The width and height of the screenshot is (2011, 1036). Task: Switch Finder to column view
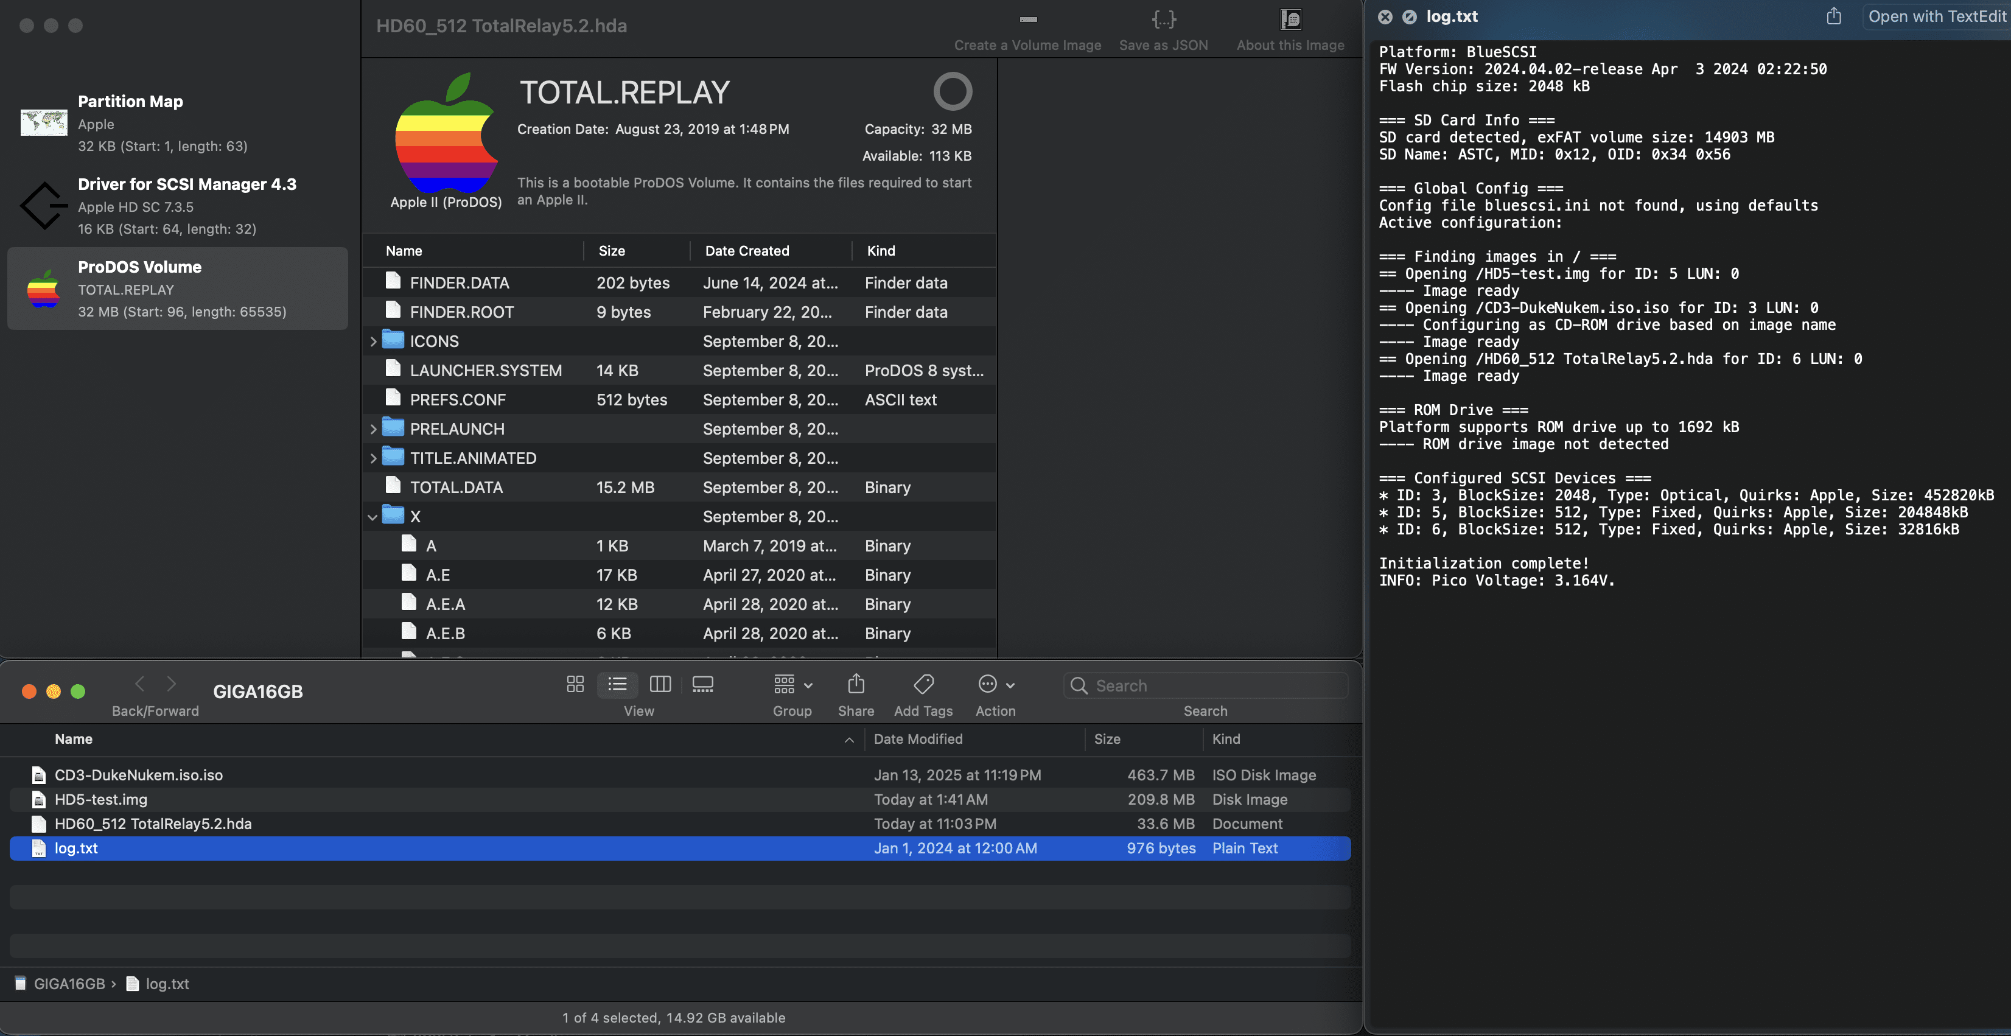coord(660,685)
